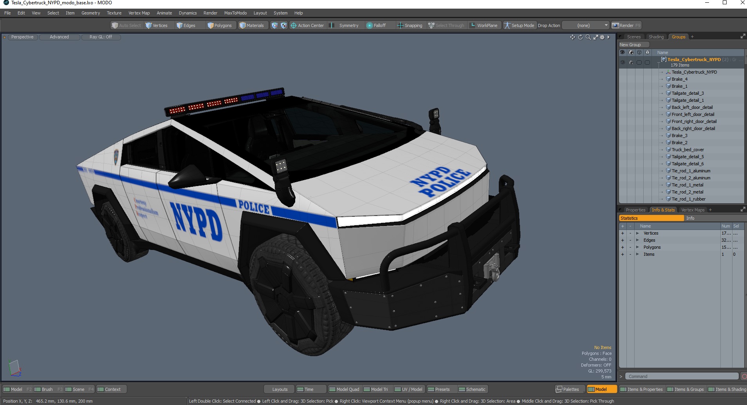The height and width of the screenshot is (405, 747).
Task: Switch to Schematic layout
Action: coord(472,389)
